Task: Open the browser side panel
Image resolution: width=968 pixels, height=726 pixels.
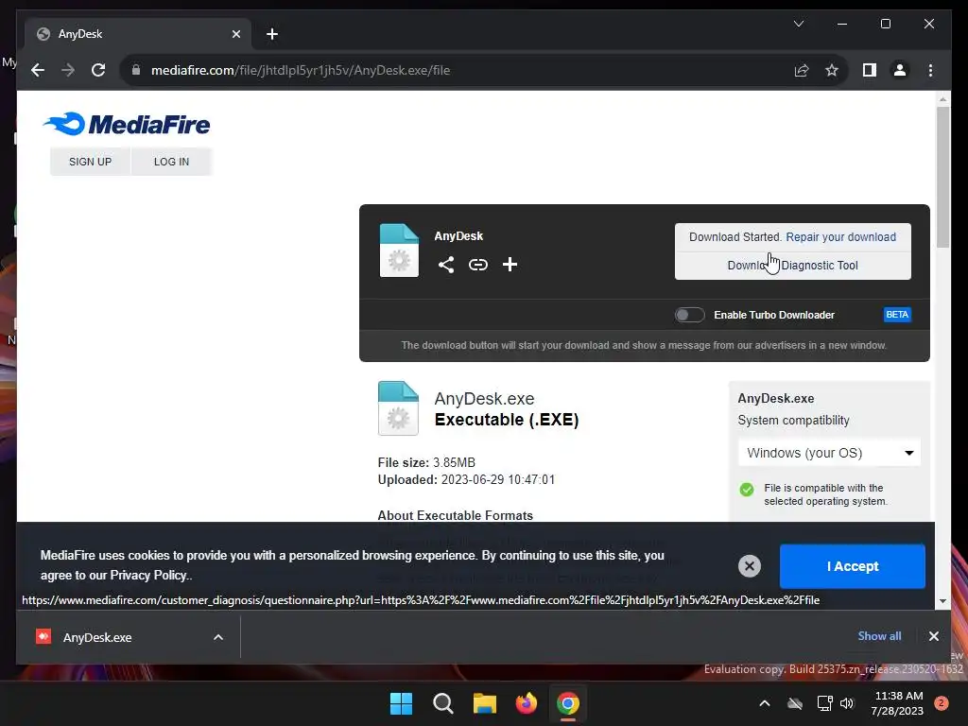Action: (870, 70)
